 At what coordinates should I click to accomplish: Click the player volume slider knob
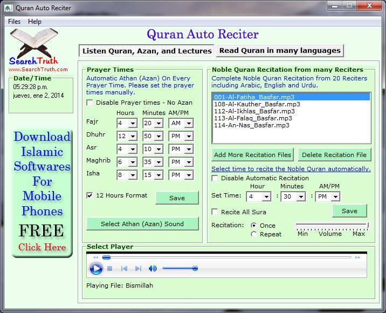[195, 268]
